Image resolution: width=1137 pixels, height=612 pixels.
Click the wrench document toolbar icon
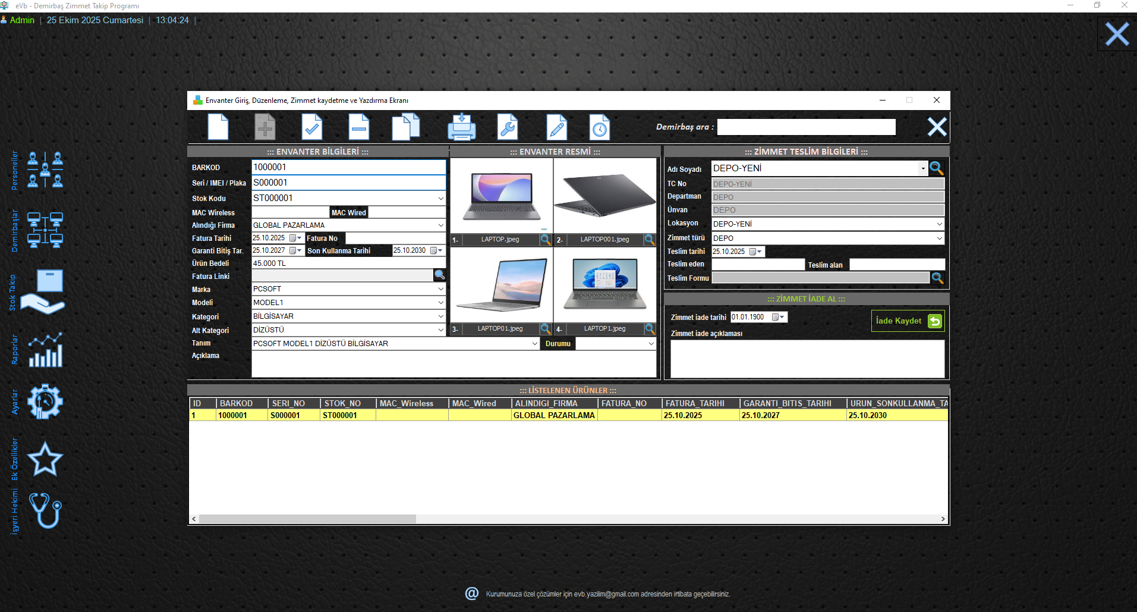pos(508,127)
